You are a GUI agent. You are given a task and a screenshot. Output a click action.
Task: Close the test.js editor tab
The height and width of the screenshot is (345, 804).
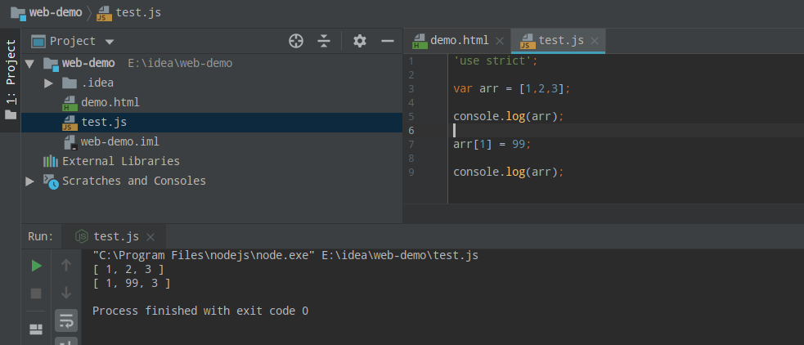pyautogui.click(x=595, y=41)
